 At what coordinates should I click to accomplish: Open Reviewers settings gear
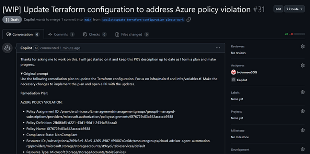click(302, 46)
